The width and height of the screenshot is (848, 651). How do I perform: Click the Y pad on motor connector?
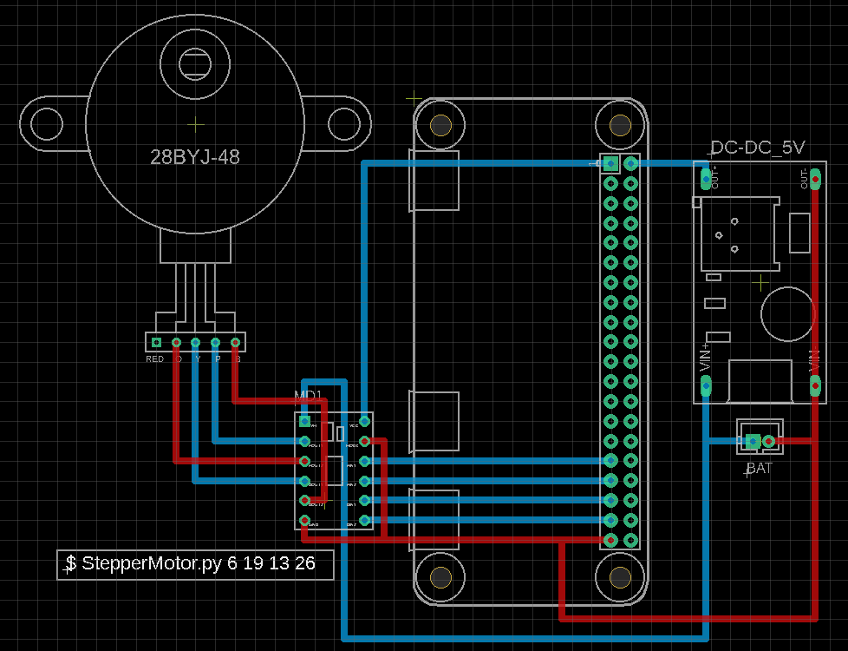(x=196, y=342)
